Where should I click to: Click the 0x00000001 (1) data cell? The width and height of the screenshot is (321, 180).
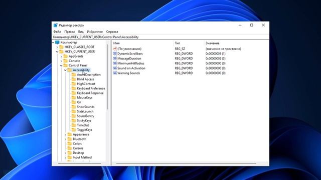click(215, 53)
